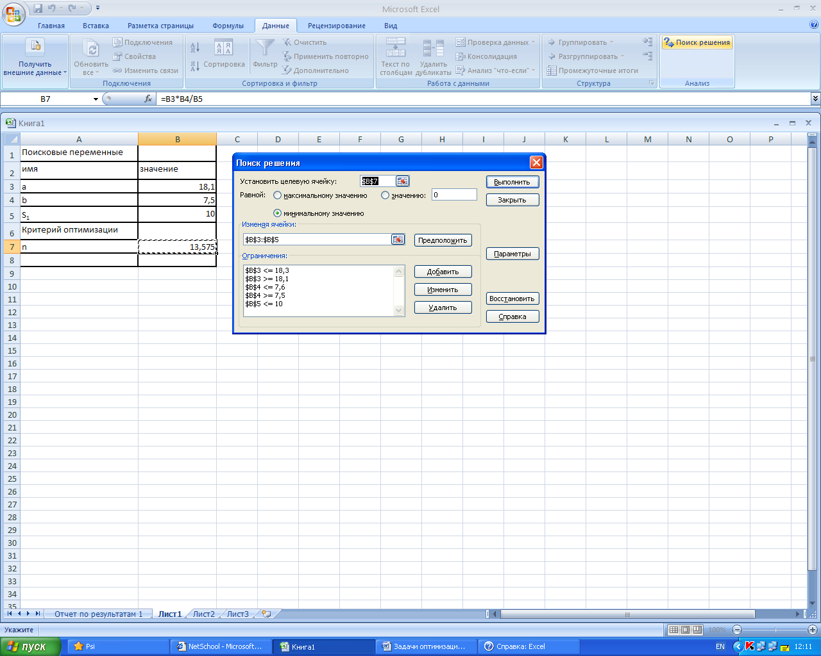The width and height of the screenshot is (821, 656).
Task: Collapse dialog via target cell range picker
Action: (402, 181)
